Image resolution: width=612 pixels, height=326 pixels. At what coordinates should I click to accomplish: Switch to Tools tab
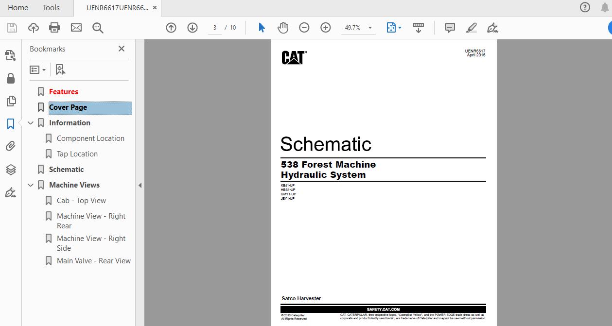51,7
